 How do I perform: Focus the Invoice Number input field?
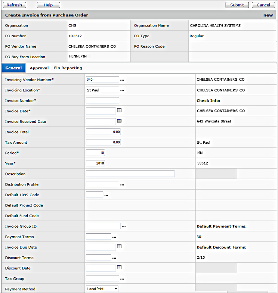click(102, 100)
